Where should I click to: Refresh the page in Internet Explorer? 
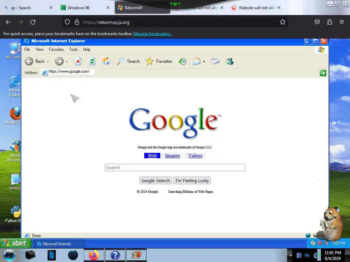[92, 61]
